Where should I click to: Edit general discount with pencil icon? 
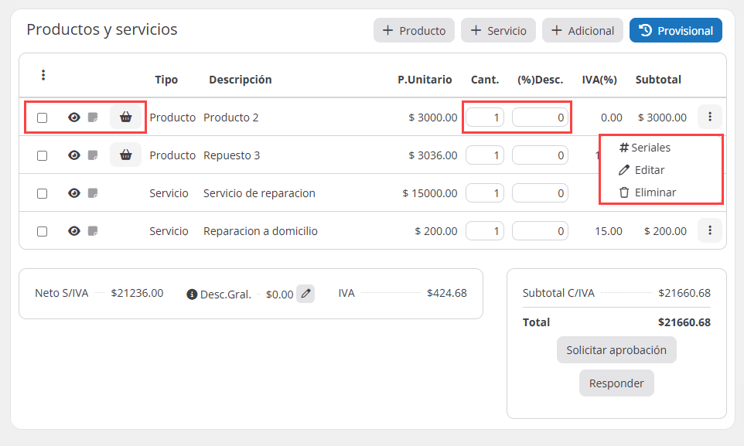coord(305,294)
